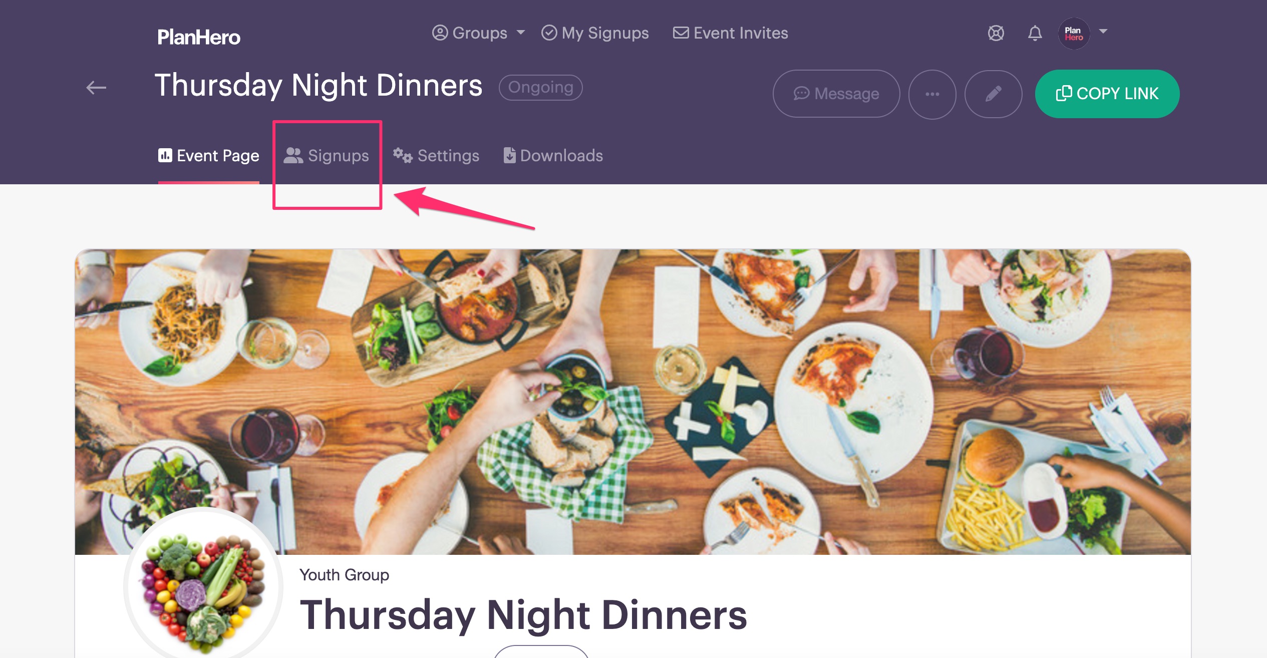Click the PlanHero logo
The image size is (1267, 658).
pos(199,37)
